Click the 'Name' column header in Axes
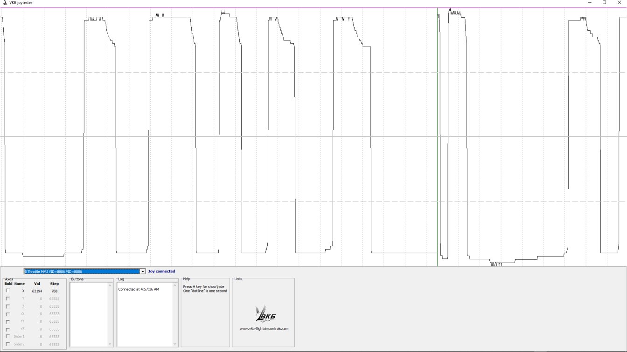627x352 pixels. 19,284
